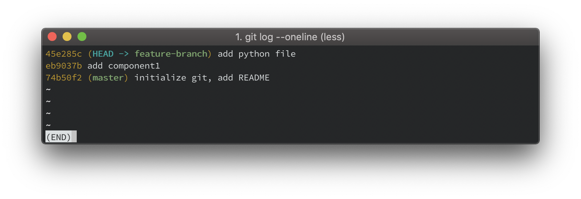Click the second tilde empty-line marker

click(48, 101)
